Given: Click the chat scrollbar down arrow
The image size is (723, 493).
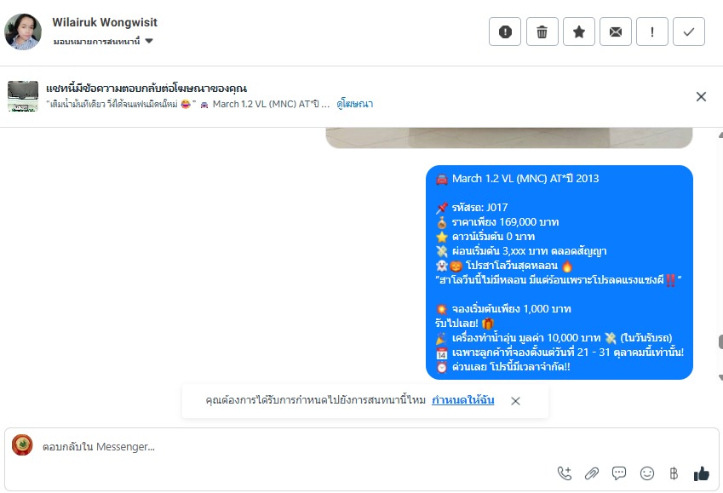Looking at the screenshot, I should (720, 378).
